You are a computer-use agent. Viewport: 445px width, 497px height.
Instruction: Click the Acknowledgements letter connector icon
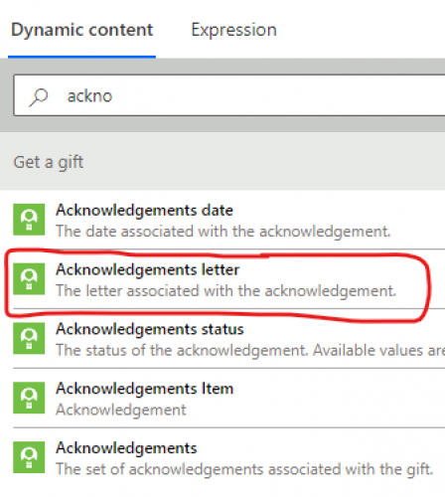pos(29,279)
